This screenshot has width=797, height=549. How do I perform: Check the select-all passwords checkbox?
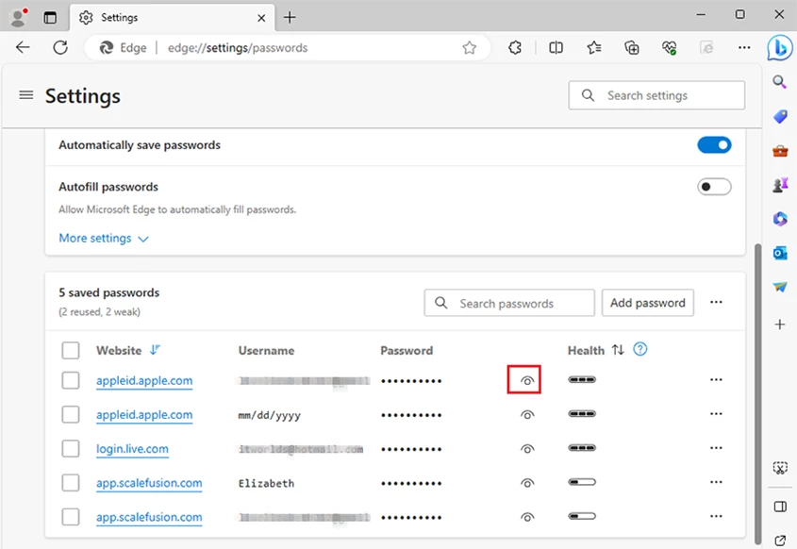click(x=70, y=350)
